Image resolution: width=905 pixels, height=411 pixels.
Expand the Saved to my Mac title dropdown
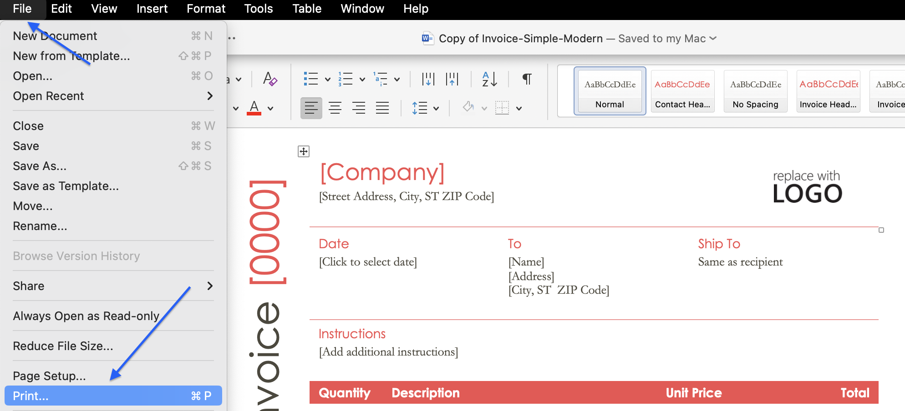tap(713, 38)
